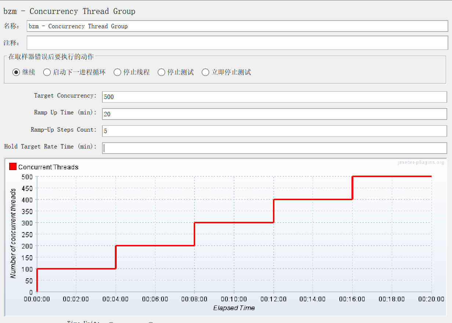Image resolution: width=452 pixels, height=323 pixels.
Task: Click the 250 y-axis tick label
Action: 28,234
